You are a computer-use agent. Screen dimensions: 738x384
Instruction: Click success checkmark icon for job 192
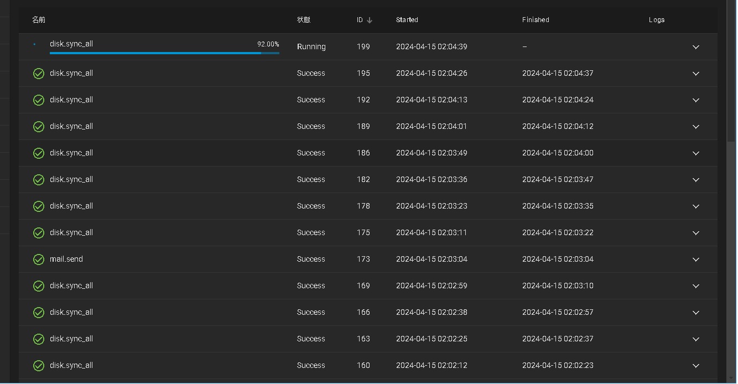pyautogui.click(x=39, y=100)
